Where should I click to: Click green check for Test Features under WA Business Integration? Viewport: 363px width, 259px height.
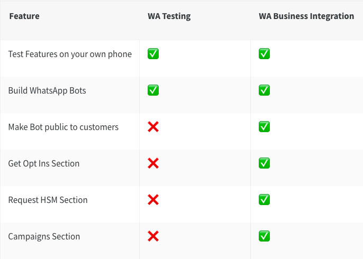tap(264, 54)
